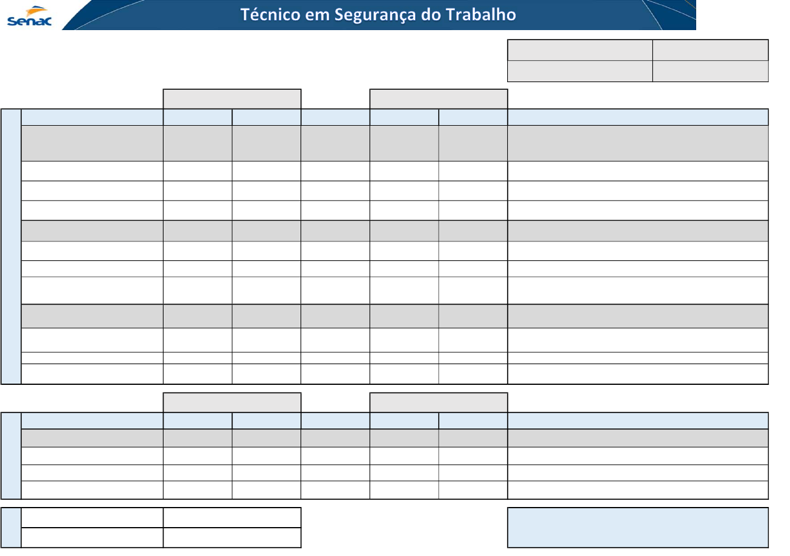Click the bottom-left cell of the bottom-left small table
Image resolution: width=790 pixels, height=556 pixels.
tap(92, 538)
